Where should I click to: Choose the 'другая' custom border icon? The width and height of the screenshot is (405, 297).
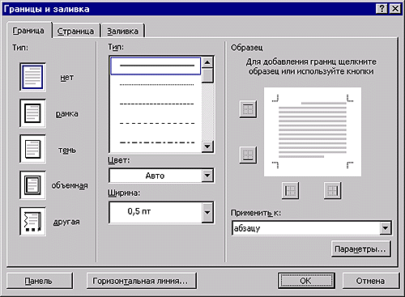32,222
